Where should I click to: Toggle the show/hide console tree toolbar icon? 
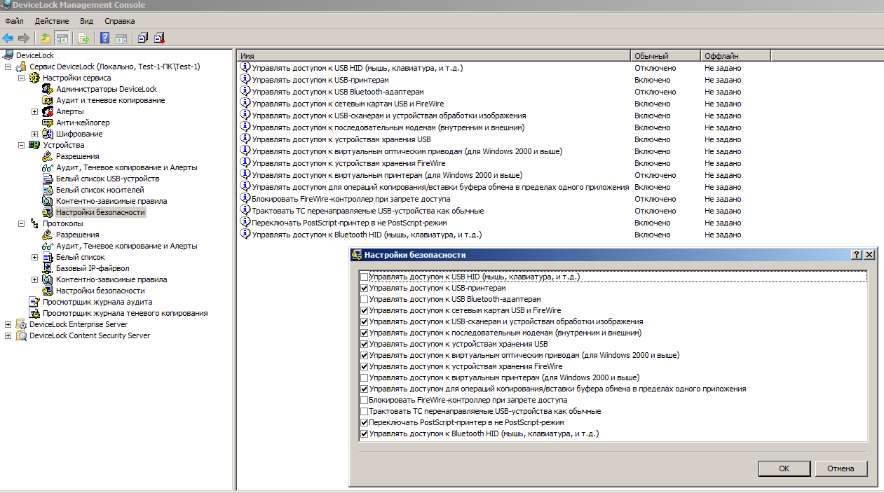tap(62, 39)
